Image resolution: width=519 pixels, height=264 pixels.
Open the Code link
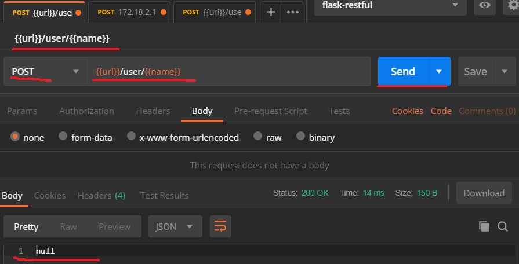click(441, 111)
